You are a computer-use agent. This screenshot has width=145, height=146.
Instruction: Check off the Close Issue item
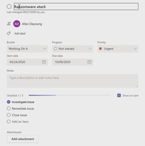[x=9, y=115]
